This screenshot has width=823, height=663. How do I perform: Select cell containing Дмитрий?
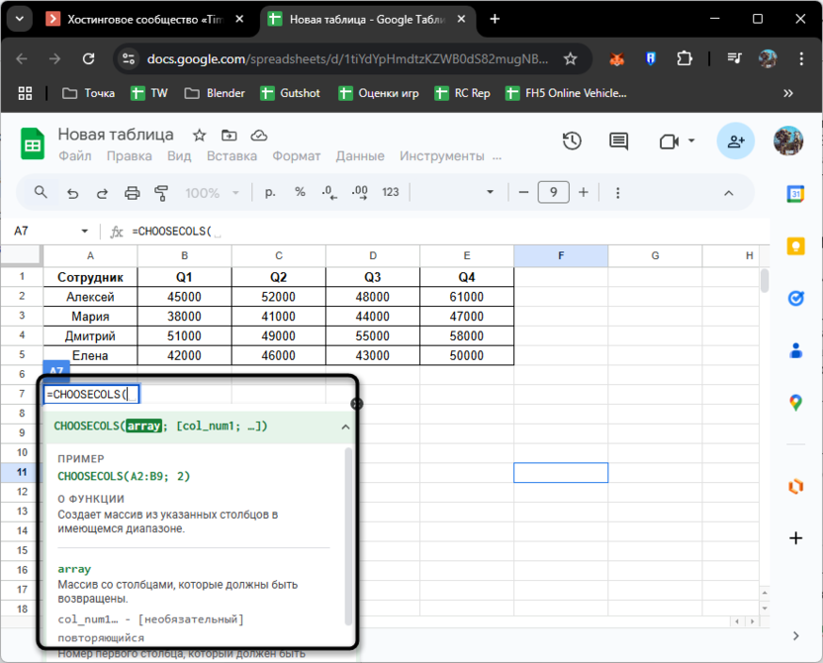click(x=90, y=336)
